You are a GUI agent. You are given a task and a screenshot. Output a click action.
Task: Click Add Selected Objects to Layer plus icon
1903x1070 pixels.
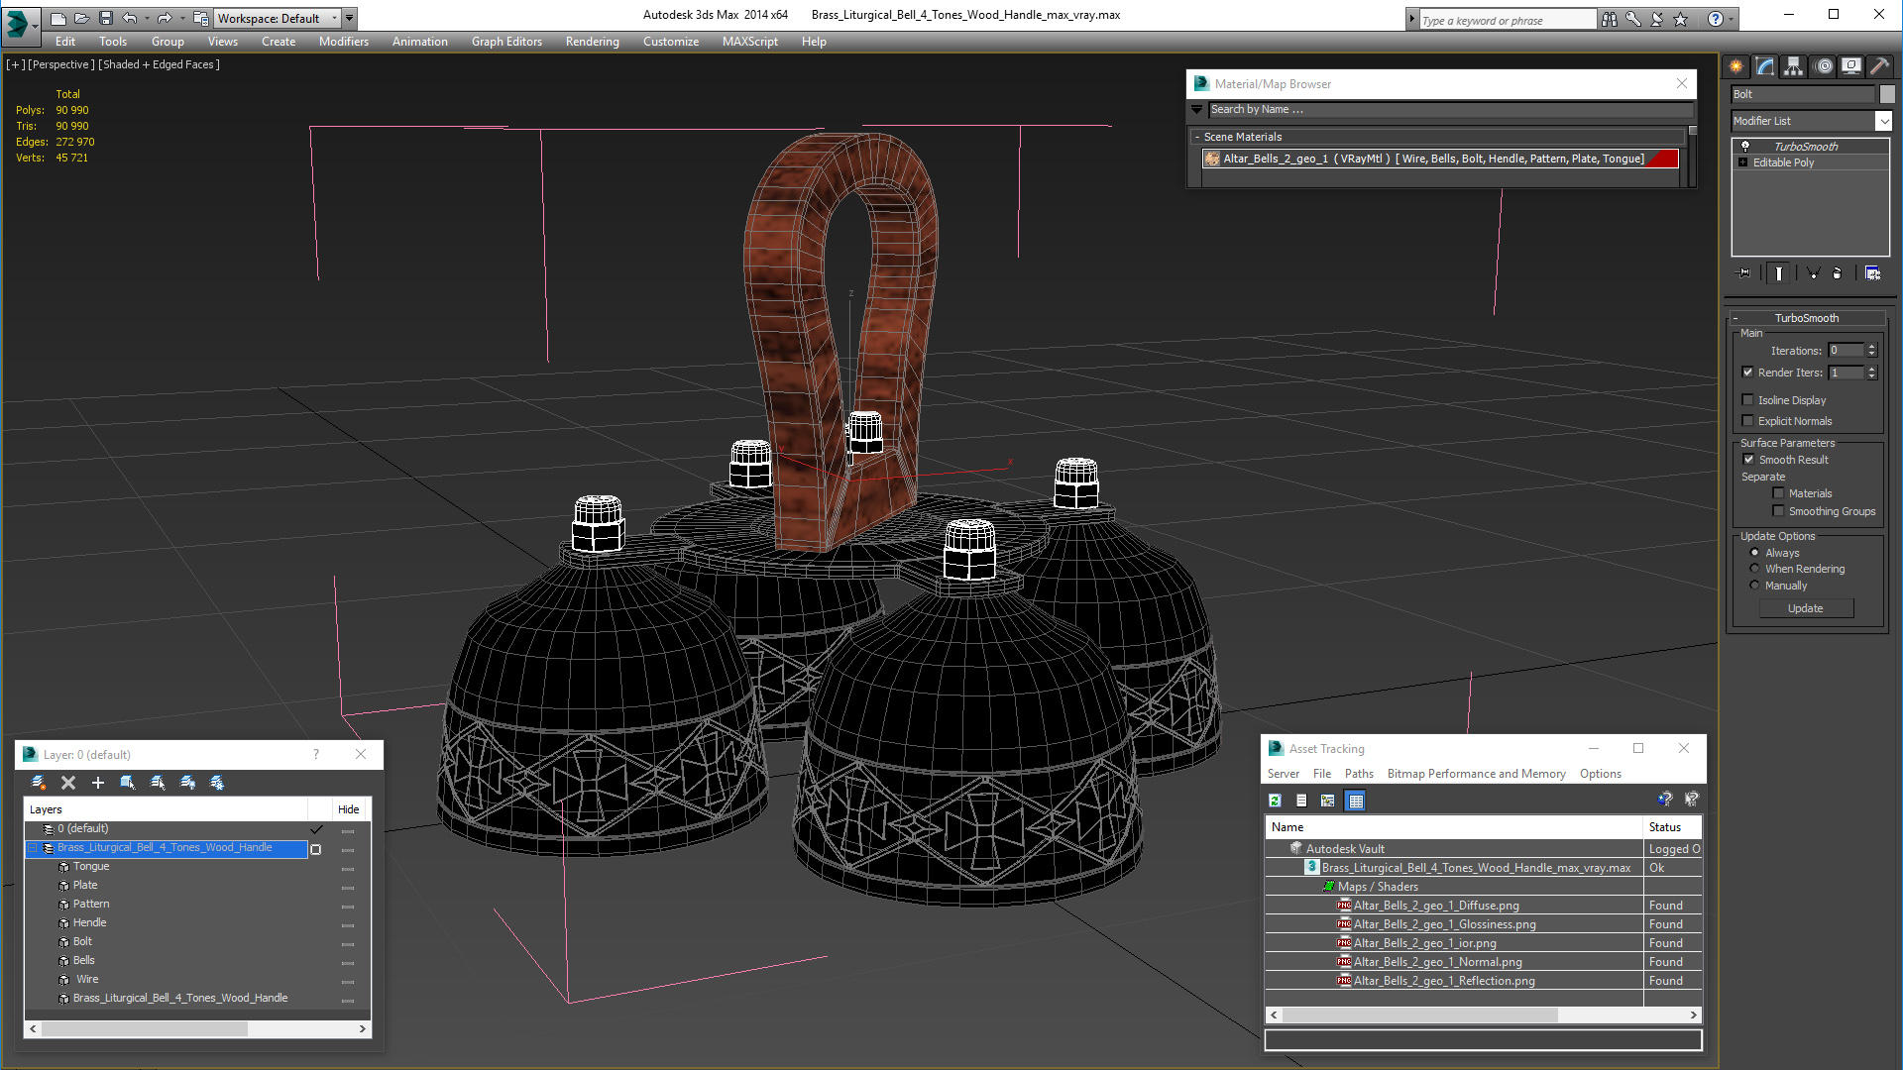pyautogui.click(x=97, y=783)
